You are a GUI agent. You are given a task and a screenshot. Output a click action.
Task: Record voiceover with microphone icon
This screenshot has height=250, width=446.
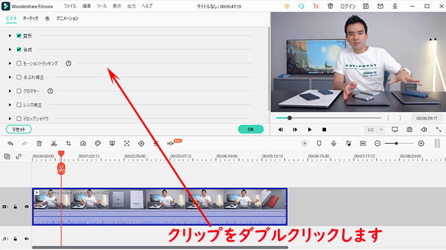(334, 144)
